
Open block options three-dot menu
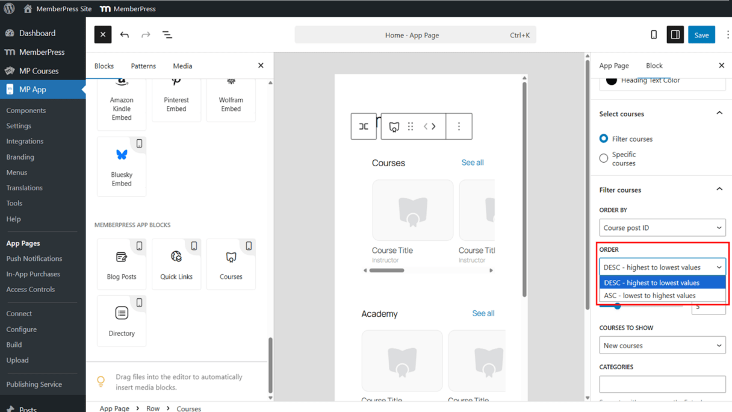click(459, 126)
